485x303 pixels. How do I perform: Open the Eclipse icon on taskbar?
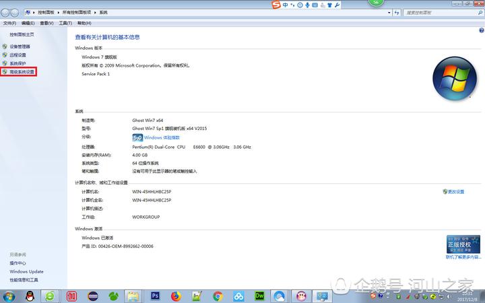pos(92,296)
